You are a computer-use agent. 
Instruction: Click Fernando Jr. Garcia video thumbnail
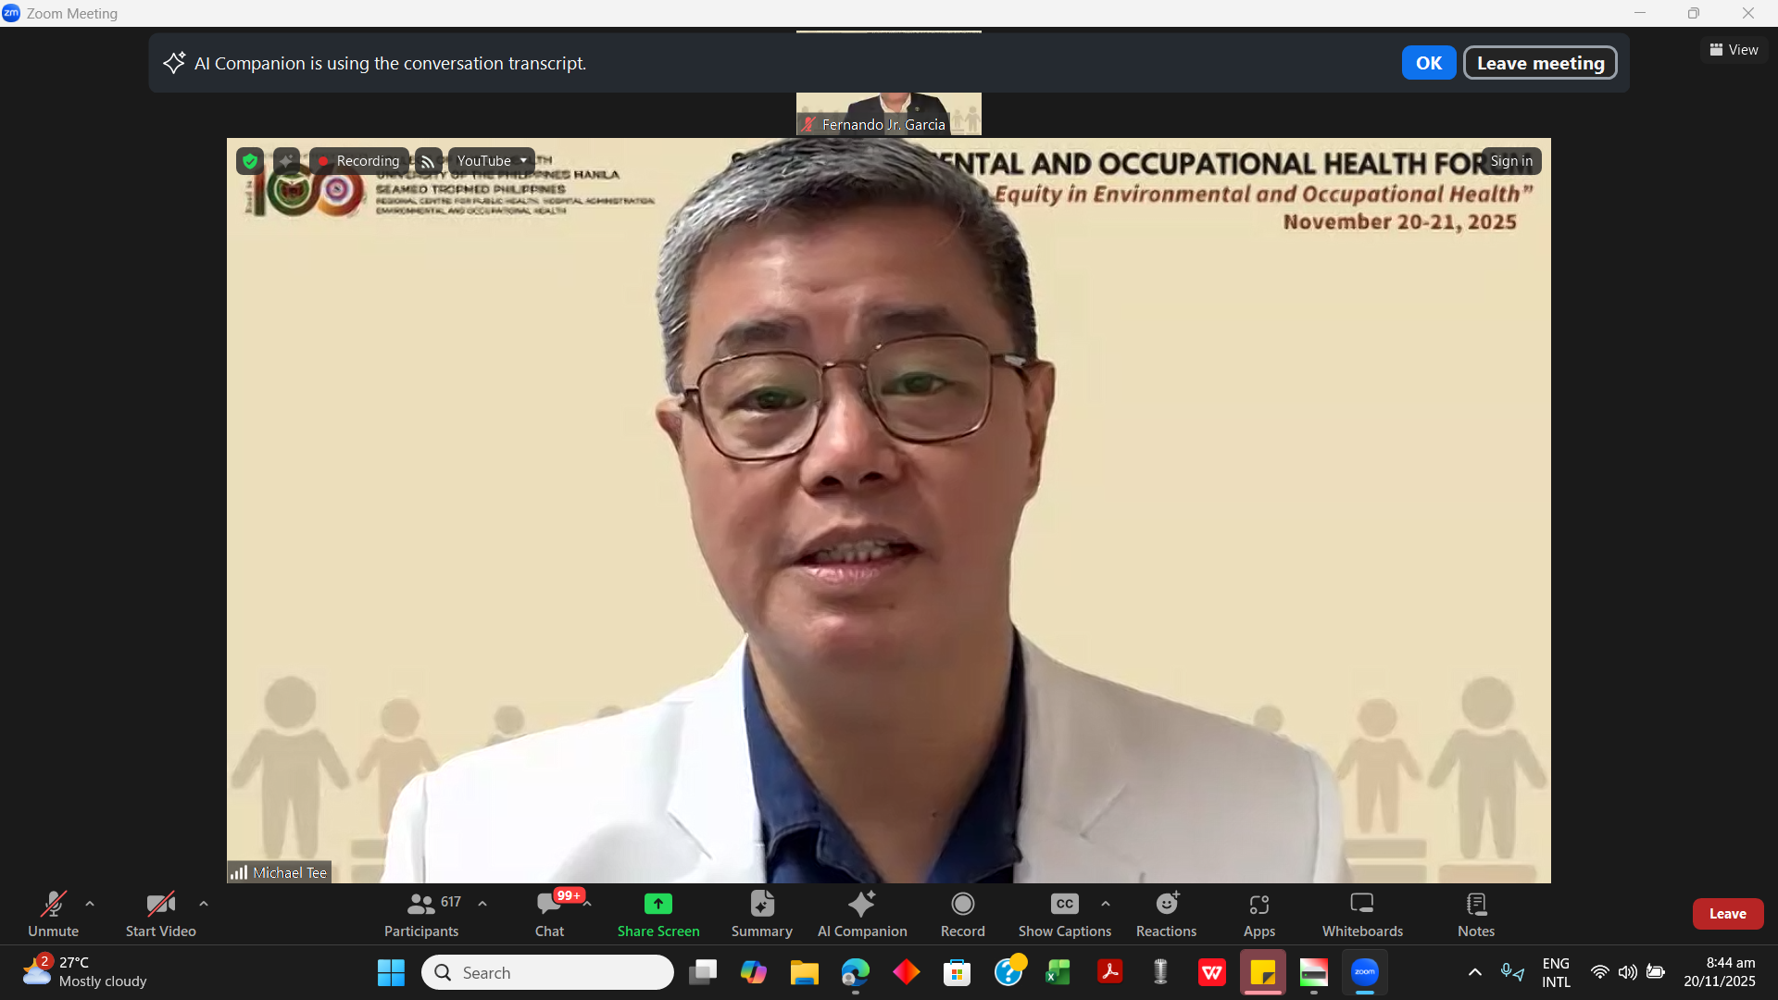888,113
